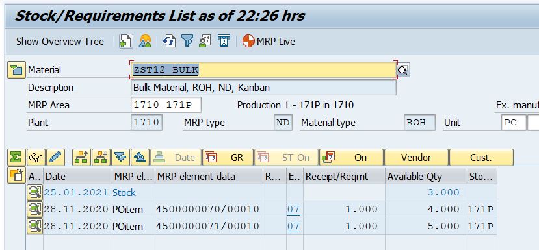This screenshot has height=250, width=539.
Task: Click the glasses display icon
Action: click(36, 157)
